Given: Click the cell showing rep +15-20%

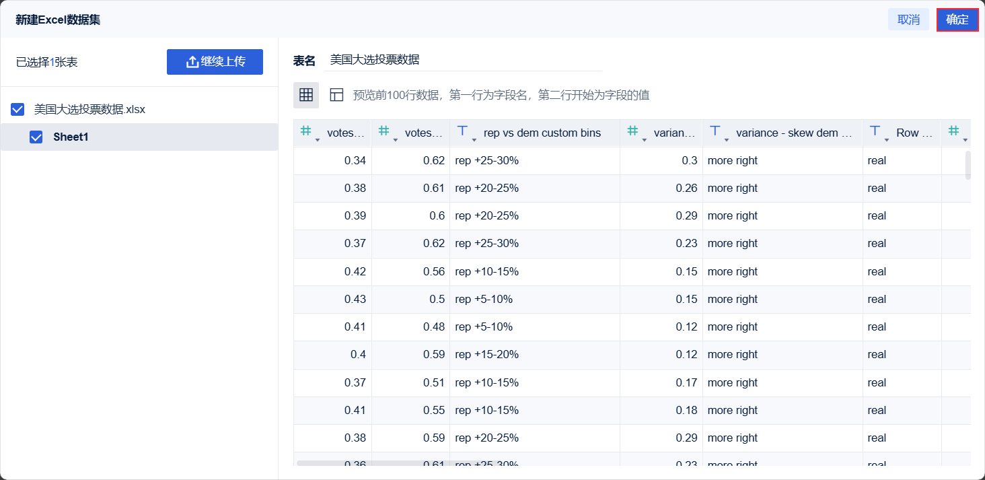Looking at the screenshot, I should [535, 355].
